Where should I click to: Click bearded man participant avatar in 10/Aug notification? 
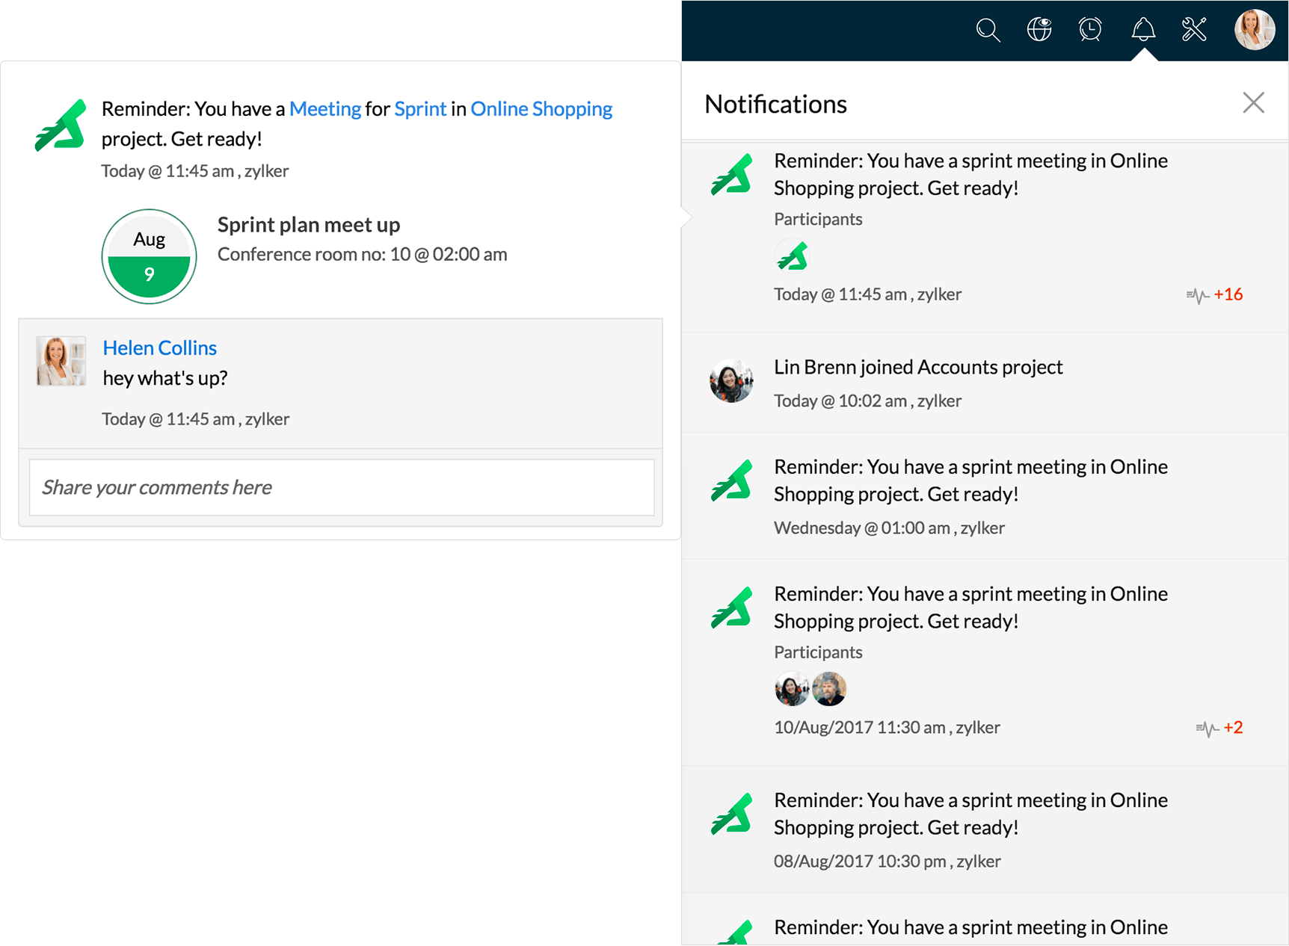[829, 689]
